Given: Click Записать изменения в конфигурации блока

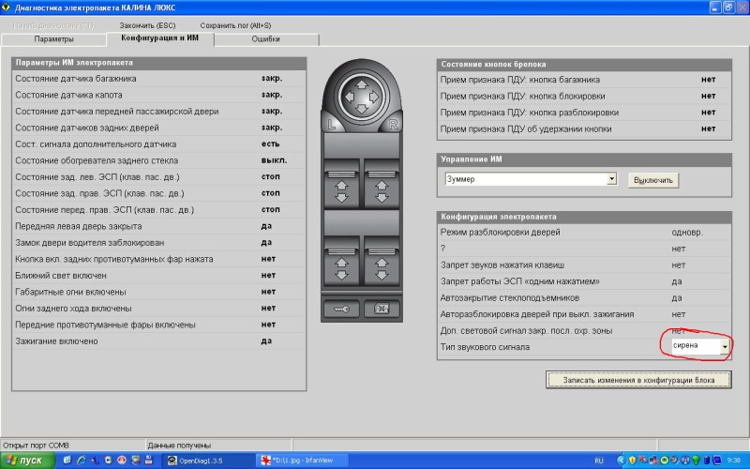Looking at the screenshot, I should click(x=638, y=380).
